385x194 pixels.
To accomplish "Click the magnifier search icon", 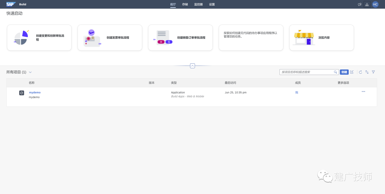I will 336,72.
